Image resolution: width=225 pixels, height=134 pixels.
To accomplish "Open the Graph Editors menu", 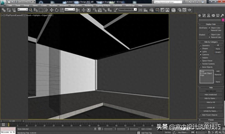I will (x=76, y=5).
